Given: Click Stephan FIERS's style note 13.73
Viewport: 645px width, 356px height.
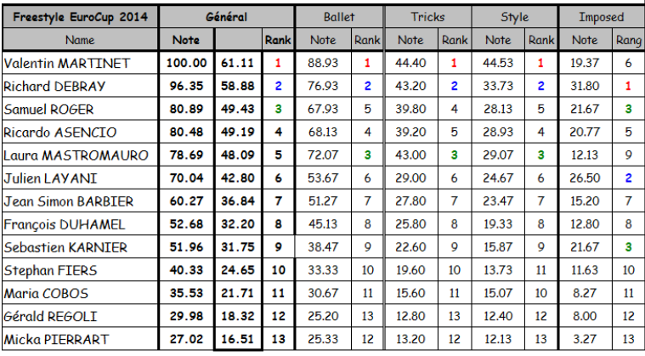Looking at the screenshot, I should [498, 270].
